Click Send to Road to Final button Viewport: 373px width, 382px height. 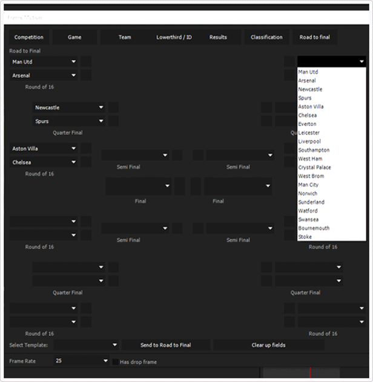click(166, 345)
